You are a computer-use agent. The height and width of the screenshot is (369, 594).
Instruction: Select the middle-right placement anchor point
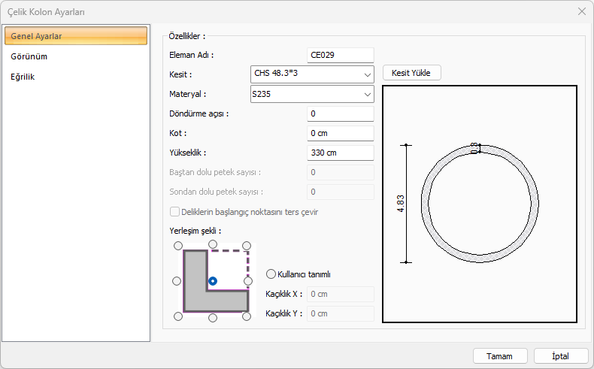(248, 281)
